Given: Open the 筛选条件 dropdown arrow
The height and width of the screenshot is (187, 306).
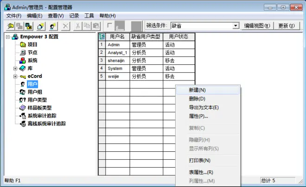Looking at the screenshot, I should [x=236, y=26].
